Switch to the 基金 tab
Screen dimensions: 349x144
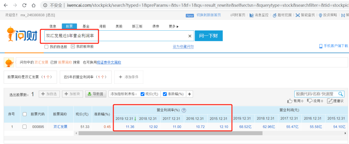(x=86, y=26)
